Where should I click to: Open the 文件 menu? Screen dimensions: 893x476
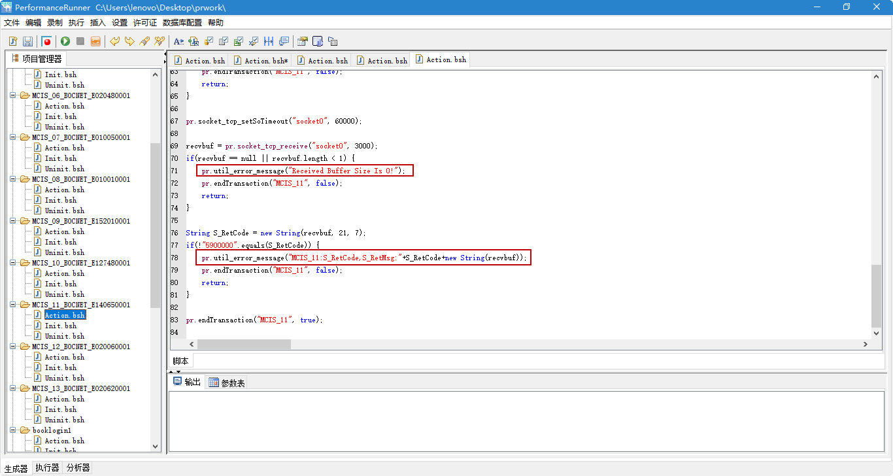coord(12,23)
